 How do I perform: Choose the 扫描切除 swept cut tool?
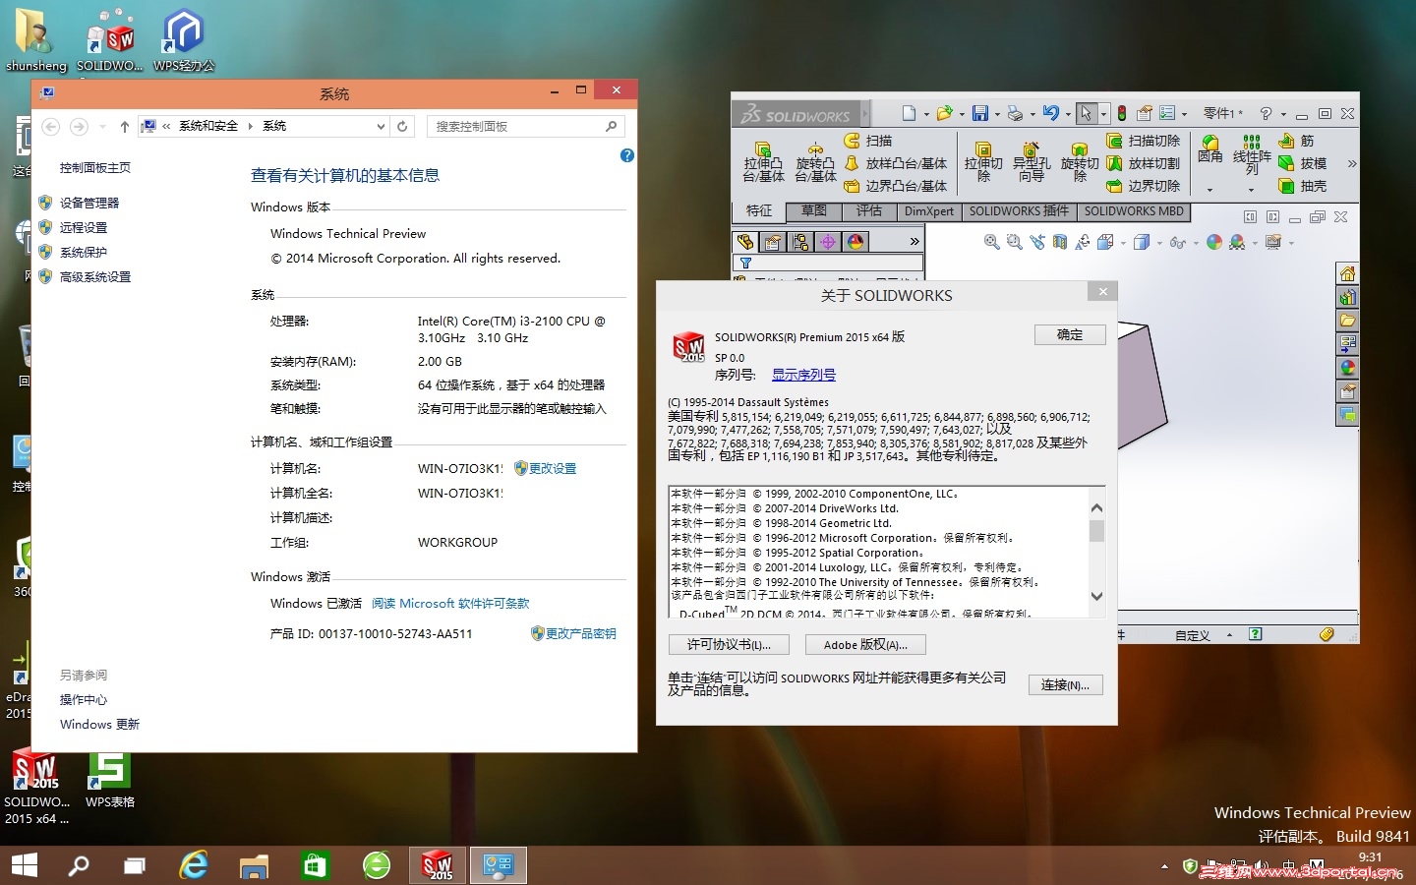[1144, 141]
